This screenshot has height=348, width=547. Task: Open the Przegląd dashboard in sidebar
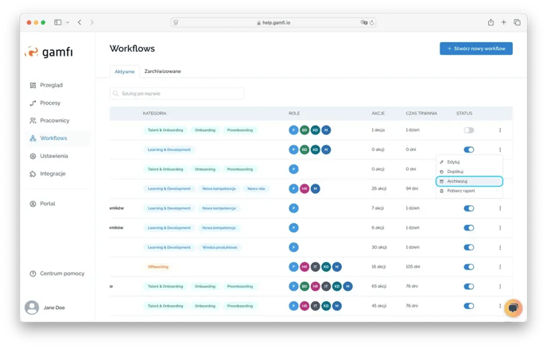click(x=51, y=85)
